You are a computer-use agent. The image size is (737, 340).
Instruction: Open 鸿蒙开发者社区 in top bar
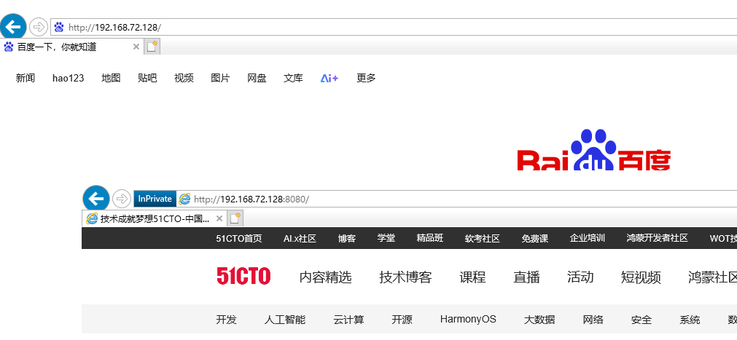(x=657, y=239)
